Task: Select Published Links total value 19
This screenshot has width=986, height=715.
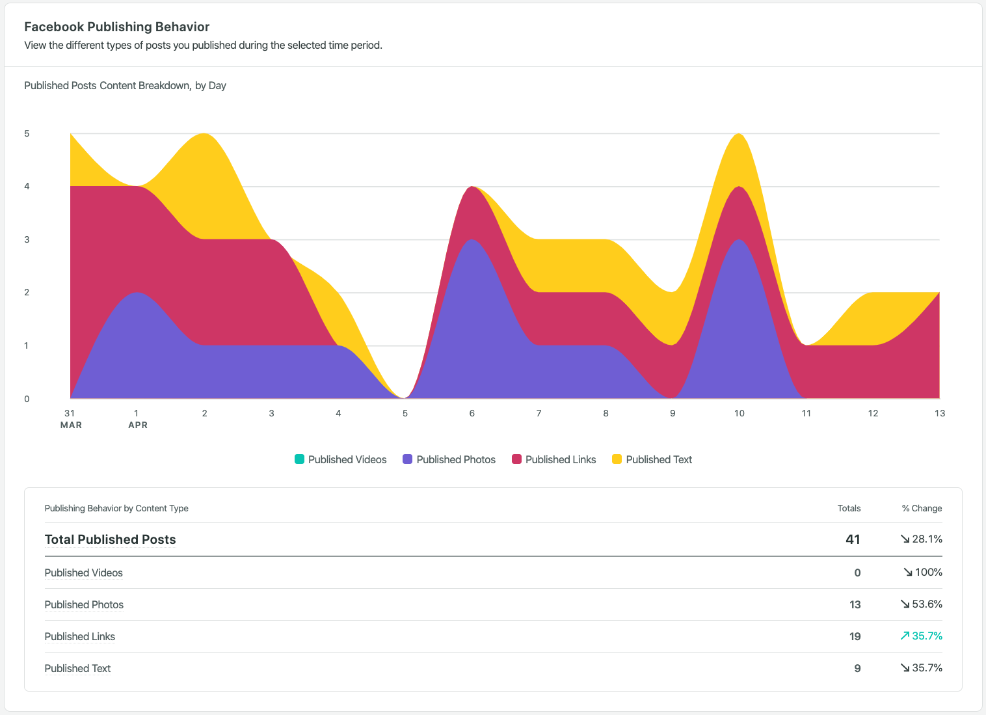Action: point(855,636)
